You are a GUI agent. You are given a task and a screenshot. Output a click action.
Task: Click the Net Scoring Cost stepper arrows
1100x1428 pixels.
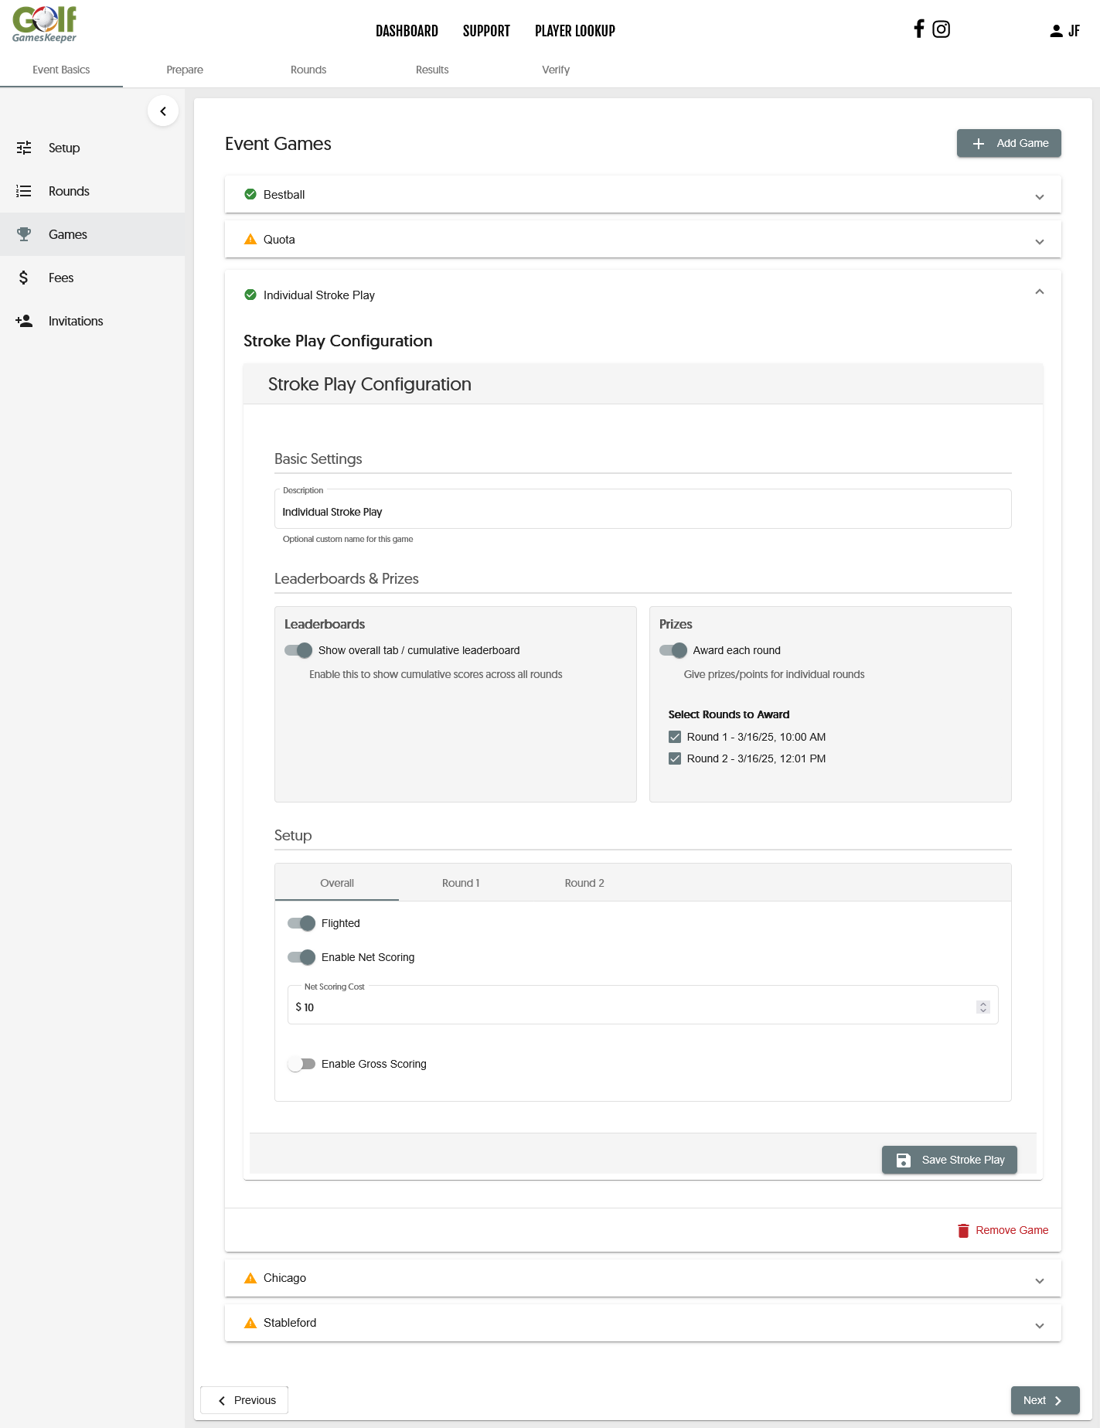point(983,1007)
